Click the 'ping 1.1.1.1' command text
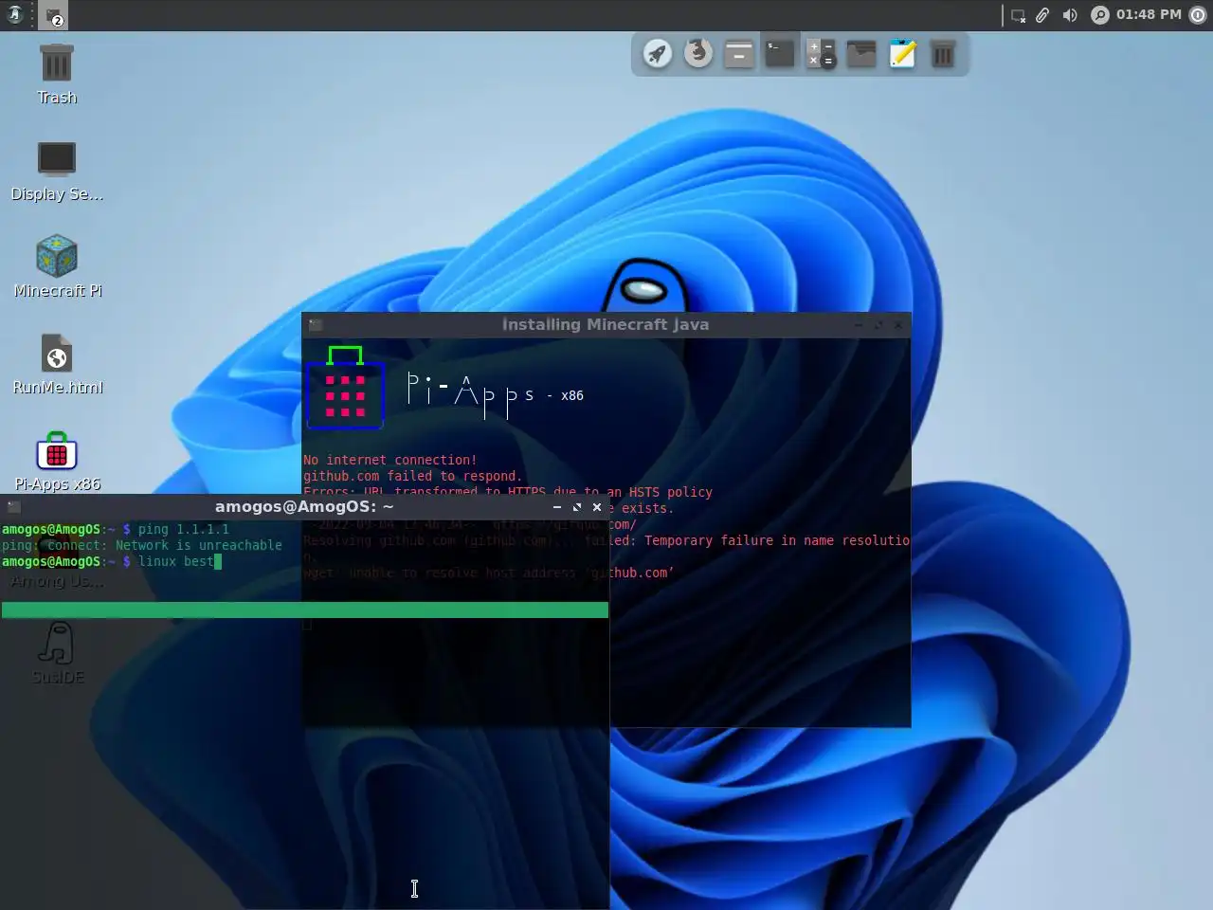The image size is (1213, 910). coord(184,529)
